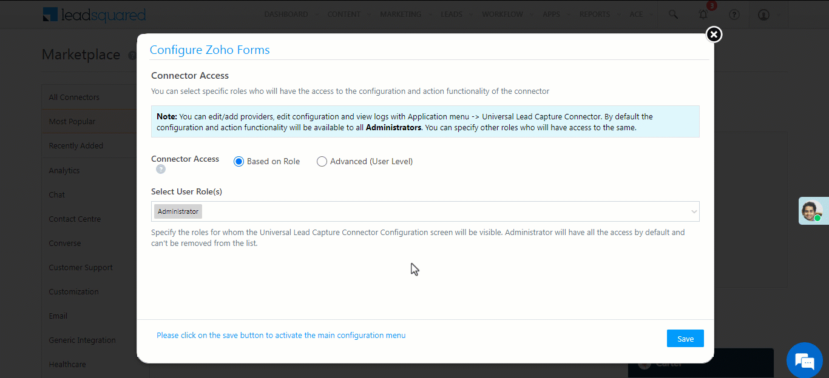Viewport: 829px width, 378px height.
Task: Select the Based on Role radio button
Action: tap(239, 161)
